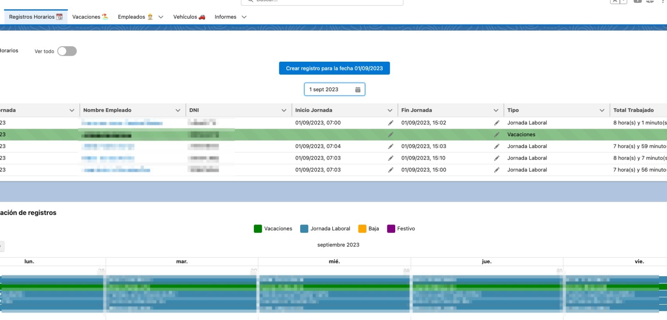Open the Tipo column menu chevron
This screenshot has height=320, width=667.
[x=602, y=110]
